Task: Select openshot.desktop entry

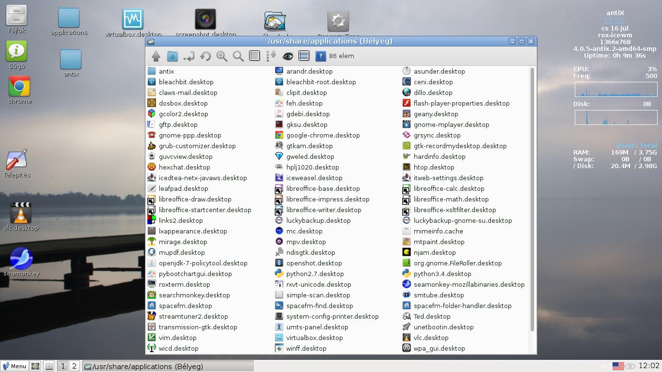Action: point(308,263)
